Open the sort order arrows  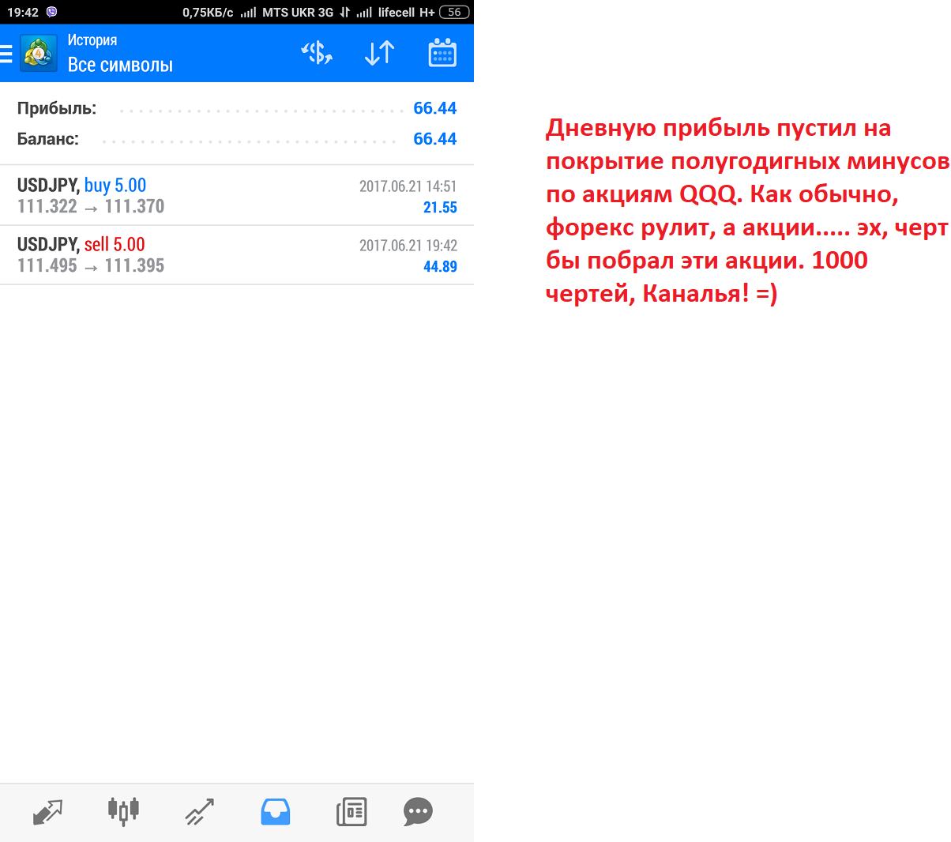(379, 54)
